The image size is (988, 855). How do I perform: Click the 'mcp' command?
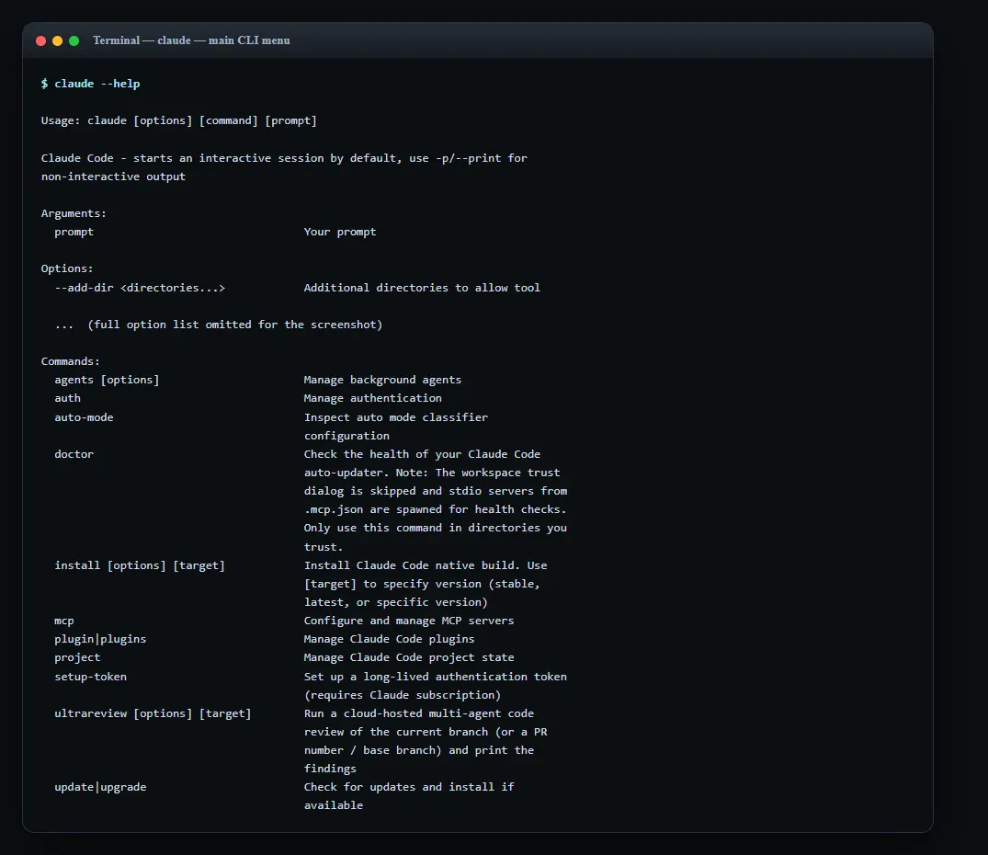[63, 621]
